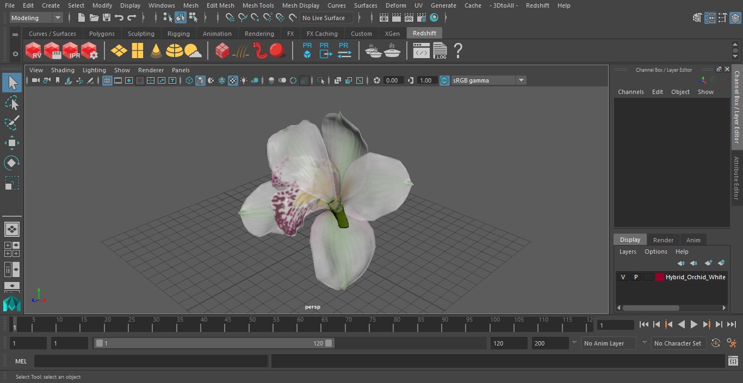
Task: Redo the last action
Action: coord(131,18)
